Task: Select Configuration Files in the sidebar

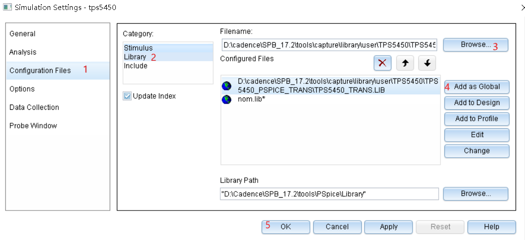Action: 57,70
